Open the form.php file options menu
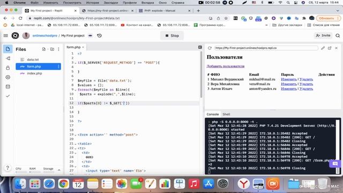Viewport: 343px width, 193px height. click(x=58, y=66)
